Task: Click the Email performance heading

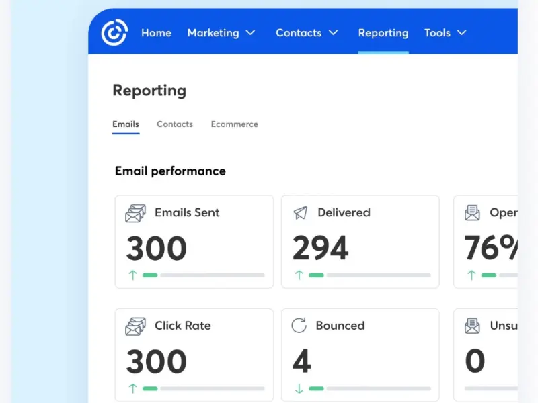Action: [x=170, y=171]
